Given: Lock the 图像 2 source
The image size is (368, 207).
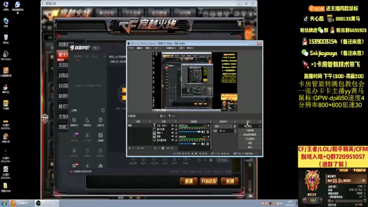Looking at the screenshot, I should tap(176, 133).
